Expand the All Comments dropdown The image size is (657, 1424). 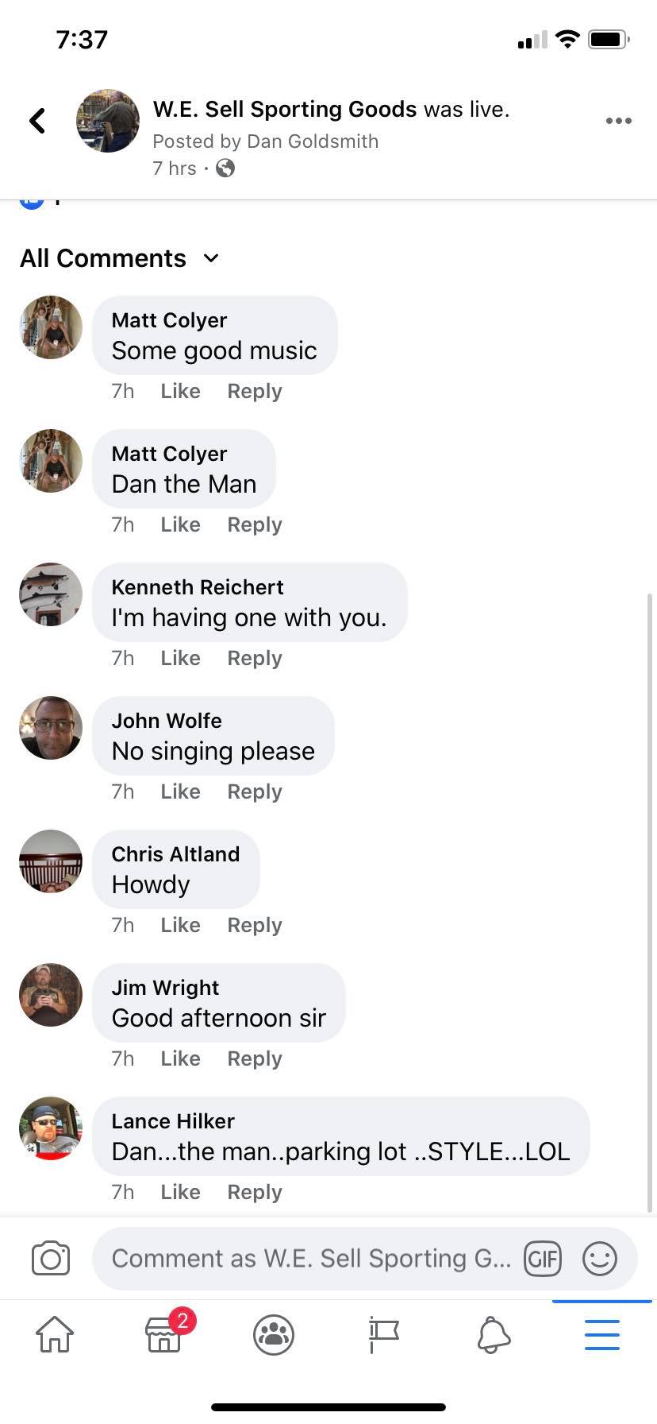[120, 258]
